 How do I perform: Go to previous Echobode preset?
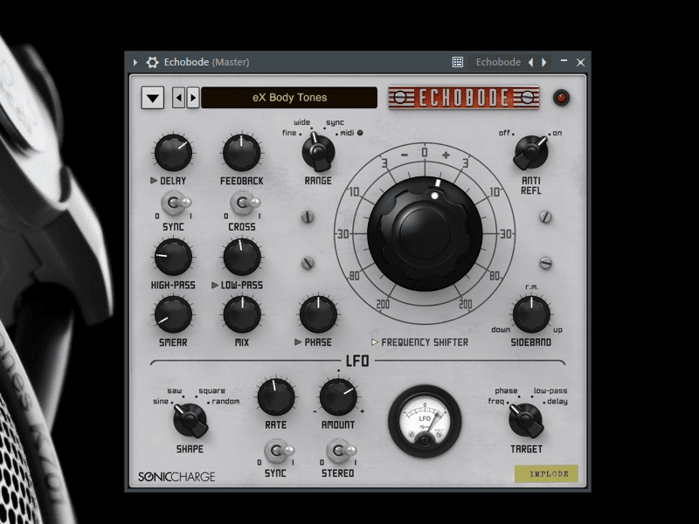tap(179, 98)
